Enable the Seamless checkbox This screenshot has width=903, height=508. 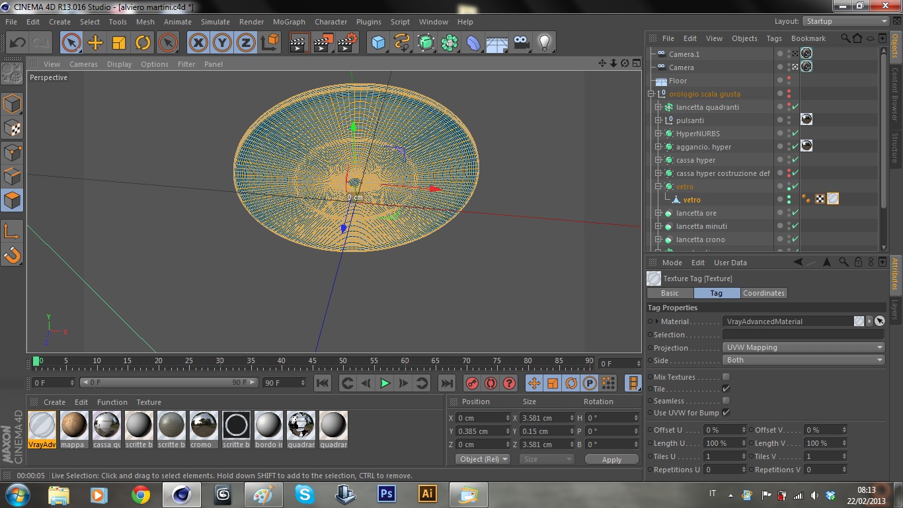[726, 401]
